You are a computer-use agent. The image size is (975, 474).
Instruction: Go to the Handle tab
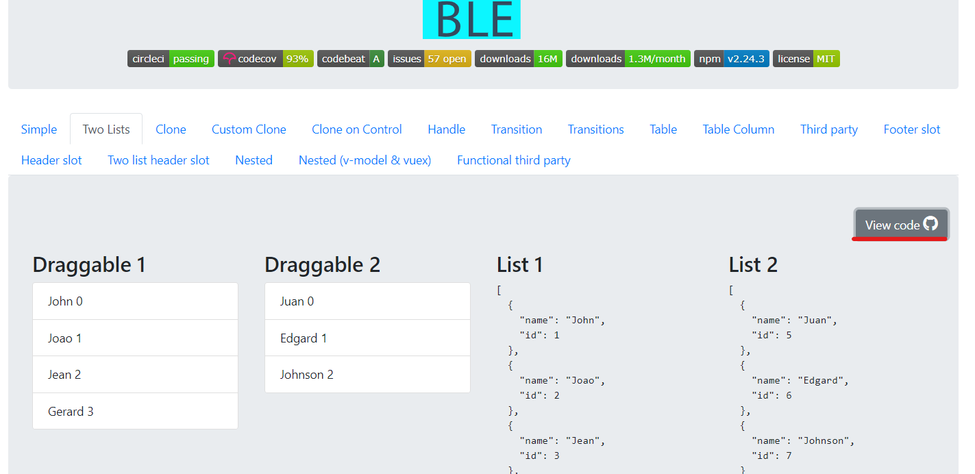click(x=447, y=129)
